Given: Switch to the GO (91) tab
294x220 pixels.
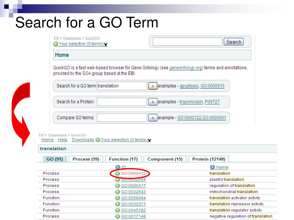Looking at the screenshot, I should 55,159.
